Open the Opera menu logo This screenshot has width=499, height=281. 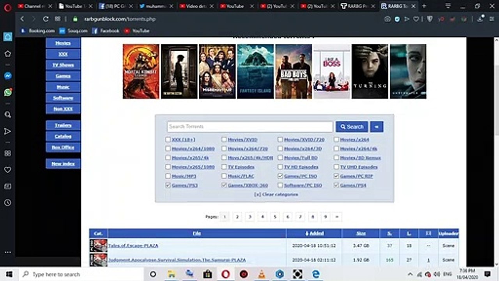pos(7,7)
